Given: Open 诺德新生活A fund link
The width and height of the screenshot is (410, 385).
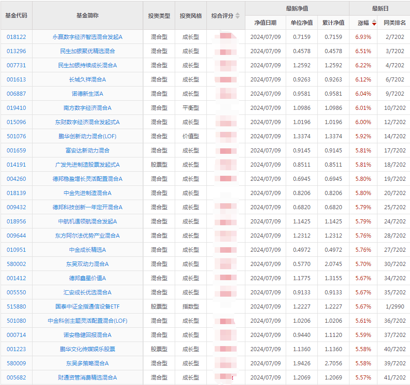Looking at the screenshot, I should (x=87, y=93).
